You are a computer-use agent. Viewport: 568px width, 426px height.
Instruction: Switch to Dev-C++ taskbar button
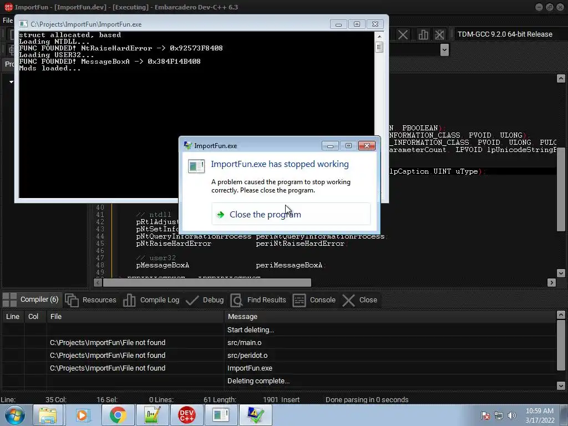click(x=186, y=415)
